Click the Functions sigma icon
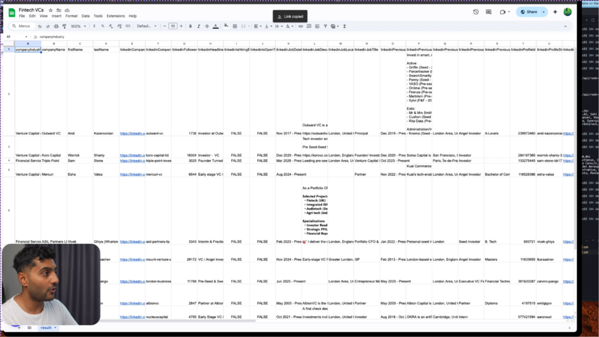Screen dimensions: 599x337 [345, 26]
